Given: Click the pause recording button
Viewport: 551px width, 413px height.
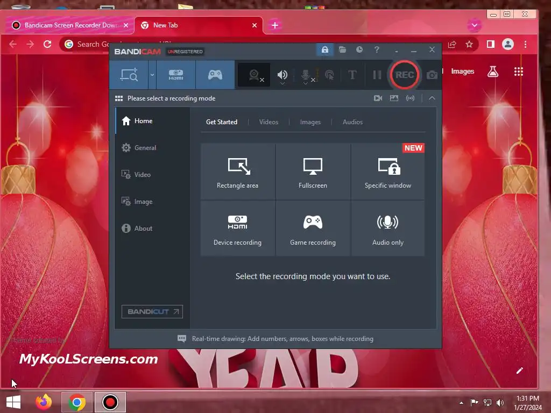Looking at the screenshot, I should coord(377,75).
